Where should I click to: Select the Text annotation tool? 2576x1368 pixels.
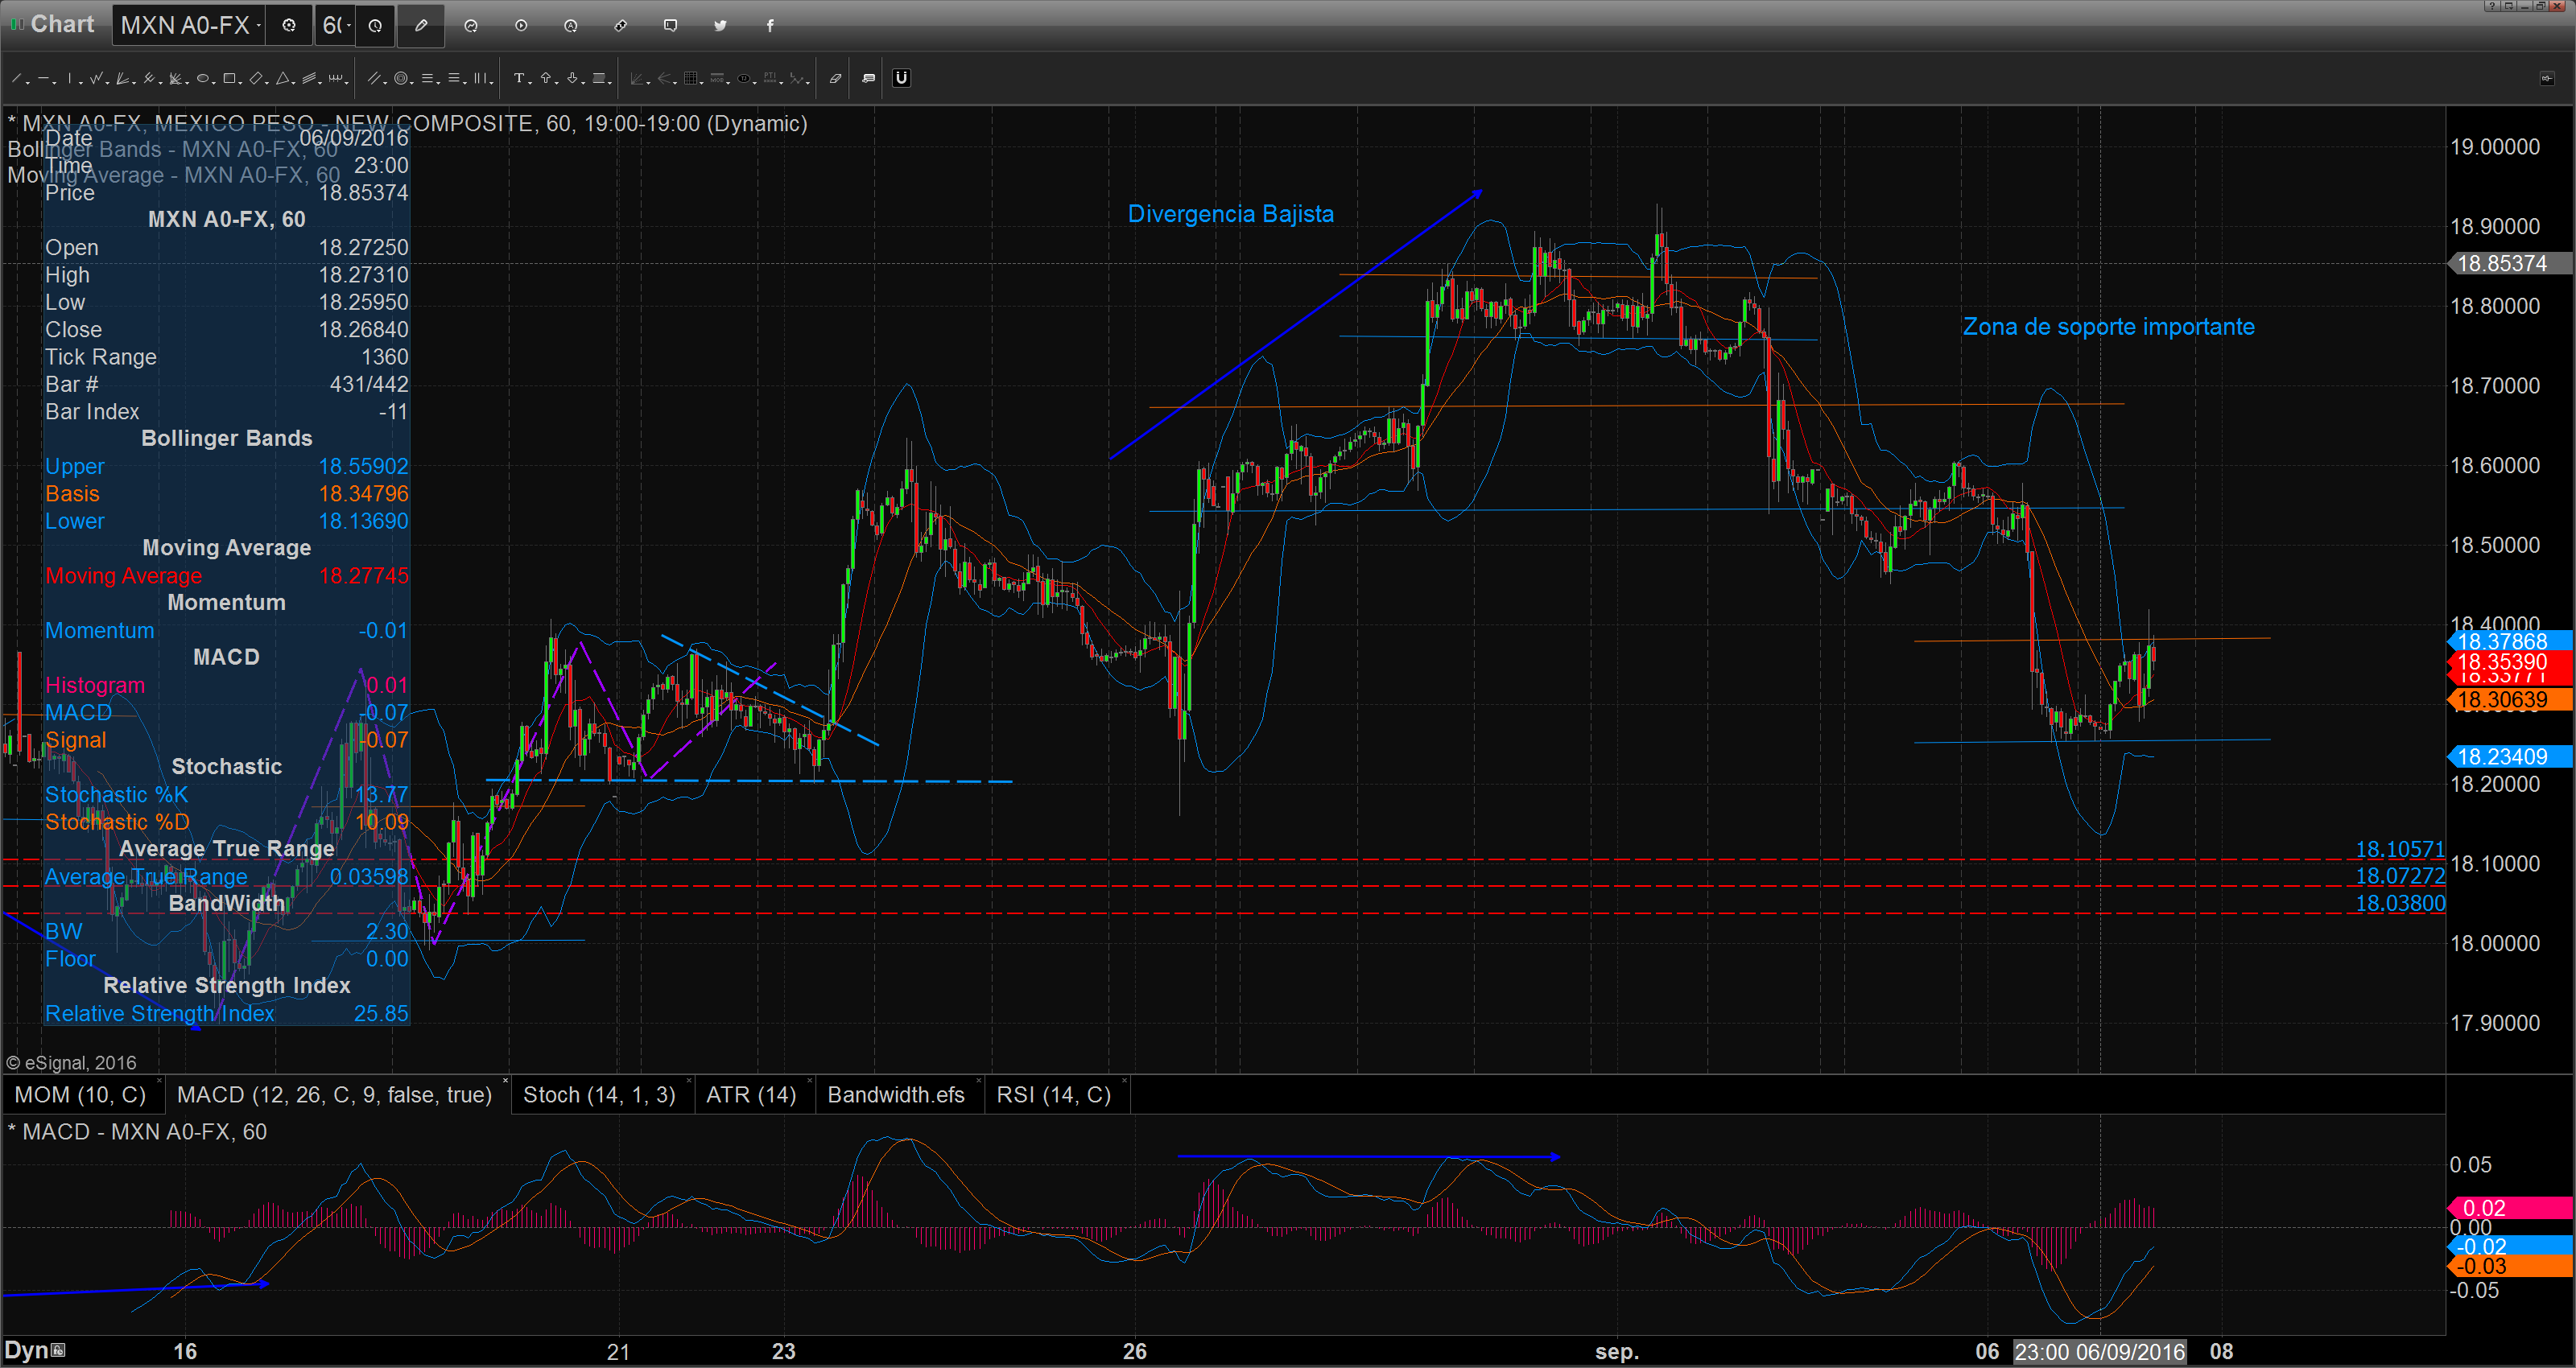519,78
